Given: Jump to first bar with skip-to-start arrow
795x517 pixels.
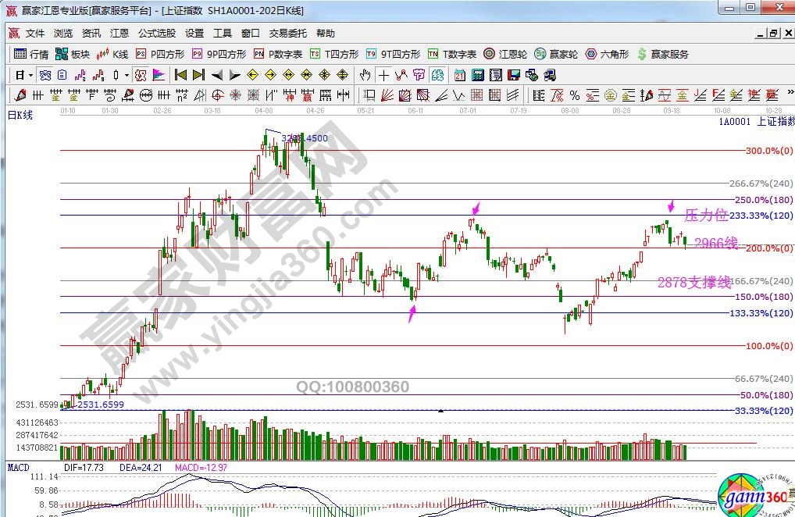Looking at the screenshot, I should click(180, 76).
